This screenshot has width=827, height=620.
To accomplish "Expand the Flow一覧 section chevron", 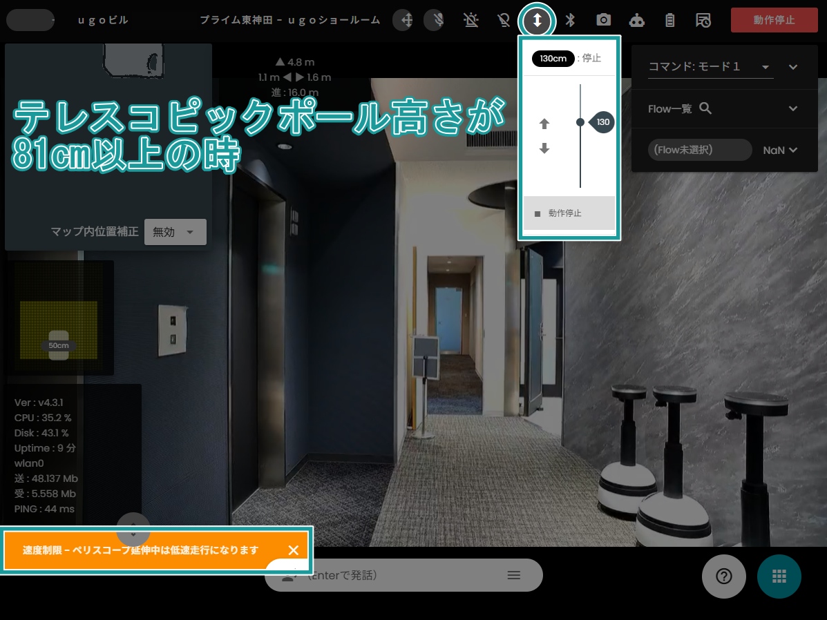I will 792,108.
